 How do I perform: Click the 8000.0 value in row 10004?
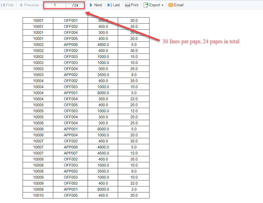102,93
